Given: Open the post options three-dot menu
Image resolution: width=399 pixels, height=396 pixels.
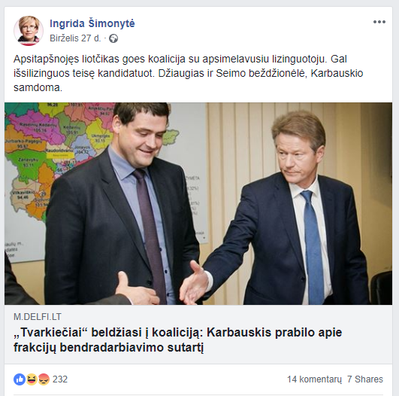Looking at the screenshot, I should point(379,22).
